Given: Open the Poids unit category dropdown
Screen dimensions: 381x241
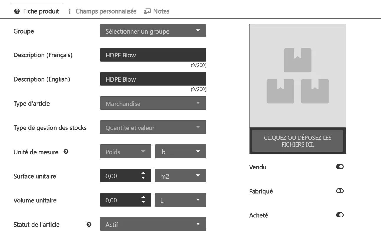Looking at the screenshot, I should tap(126, 152).
